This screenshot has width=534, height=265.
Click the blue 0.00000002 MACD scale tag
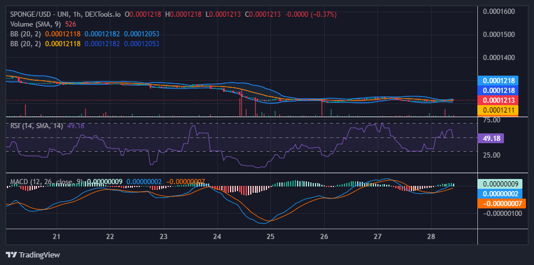click(x=499, y=194)
